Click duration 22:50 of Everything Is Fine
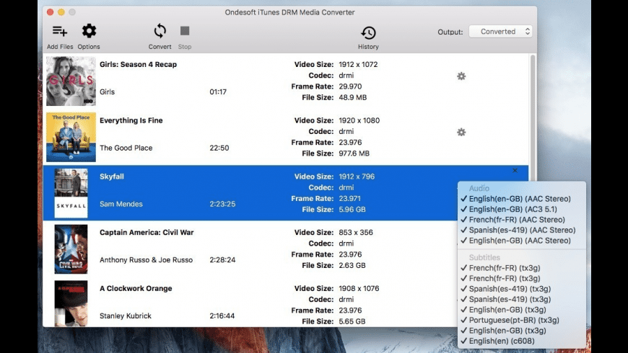This screenshot has height=353, width=628. click(219, 148)
